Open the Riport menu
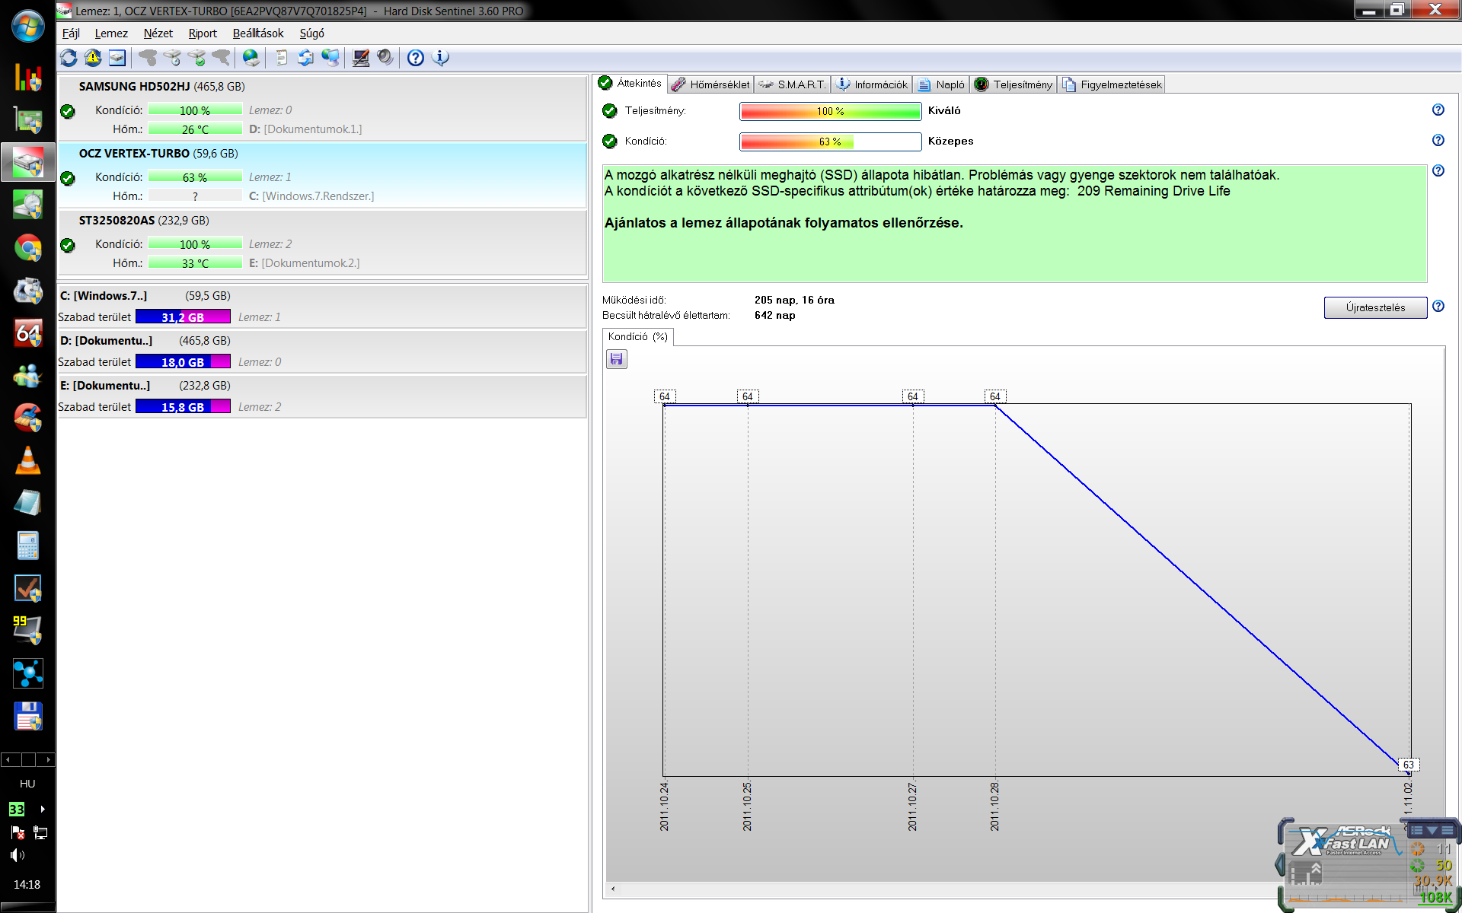 (203, 33)
